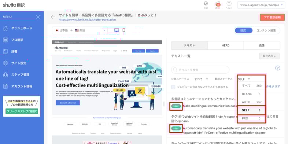The width and height of the screenshot is (288, 144).
Task: Switch to the テキスト tab
Action: click(189, 45)
